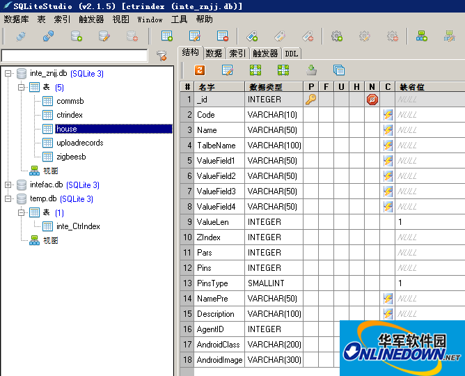Collapse the tables (5) node under inte_znjj.db
This screenshot has height=376, width=465.
[x=21, y=87]
